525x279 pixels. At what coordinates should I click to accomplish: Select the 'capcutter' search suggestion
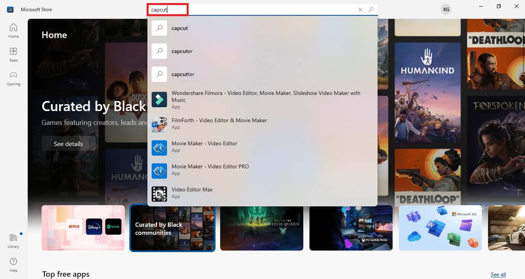point(262,74)
